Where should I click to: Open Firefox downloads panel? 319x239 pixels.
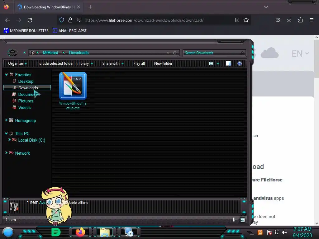click(289, 20)
